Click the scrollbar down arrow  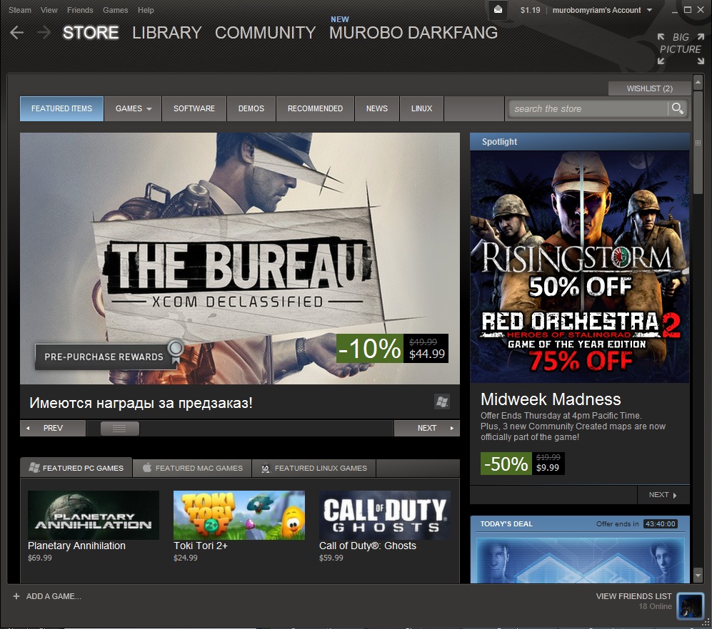pos(698,576)
